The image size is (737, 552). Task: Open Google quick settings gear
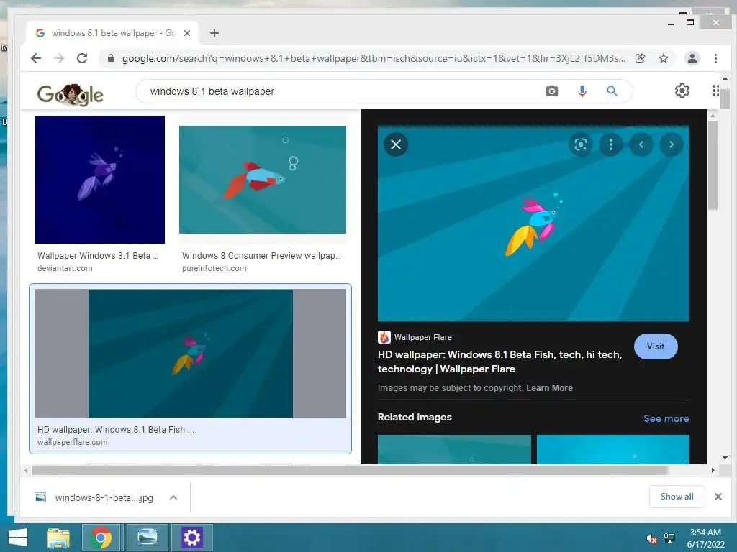pos(682,91)
